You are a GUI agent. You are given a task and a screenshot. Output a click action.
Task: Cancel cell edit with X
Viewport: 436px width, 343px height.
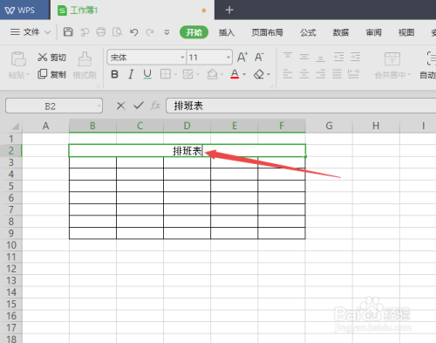point(121,106)
